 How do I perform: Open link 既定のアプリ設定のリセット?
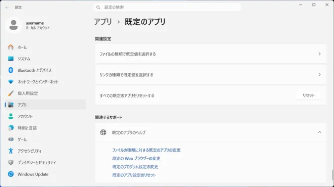click(134, 175)
